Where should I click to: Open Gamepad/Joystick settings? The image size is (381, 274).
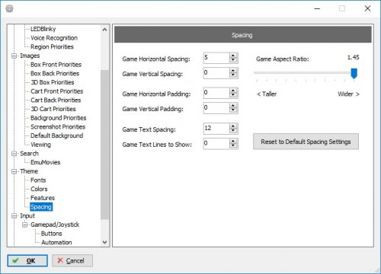(x=55, y=225)
